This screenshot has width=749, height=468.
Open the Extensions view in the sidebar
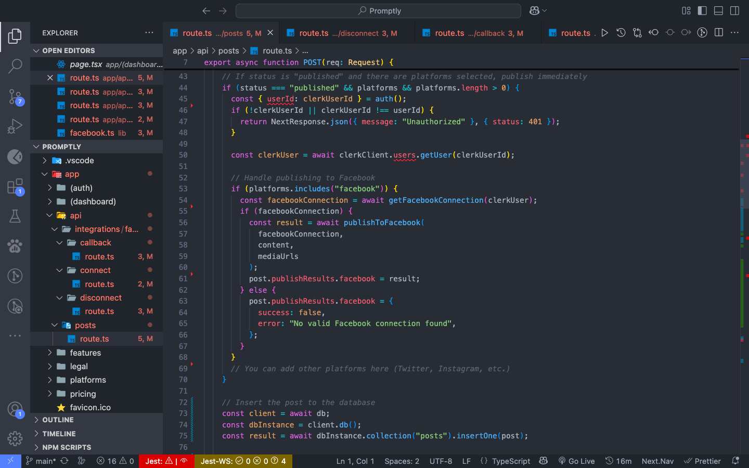(x=15, y=186)
